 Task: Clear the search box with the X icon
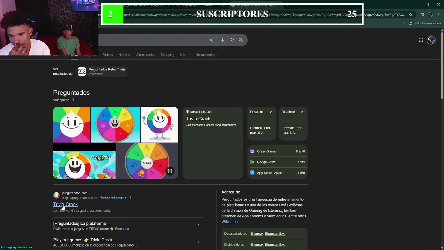(211, 40)
